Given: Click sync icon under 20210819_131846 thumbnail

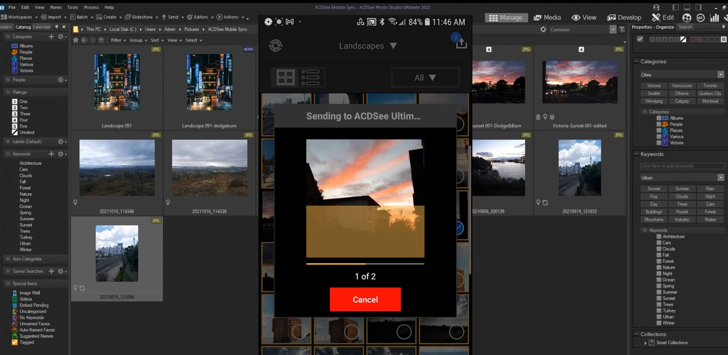Looking at the screenshot, I should [x=82, y=288].
